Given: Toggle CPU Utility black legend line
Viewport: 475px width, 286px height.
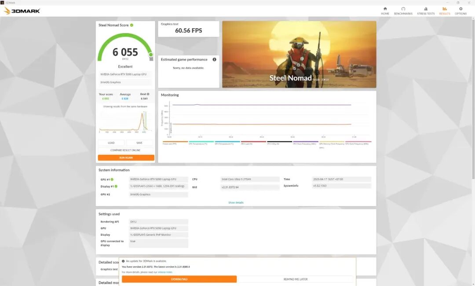Looking at the screenshot, I should tap(279, 143).
